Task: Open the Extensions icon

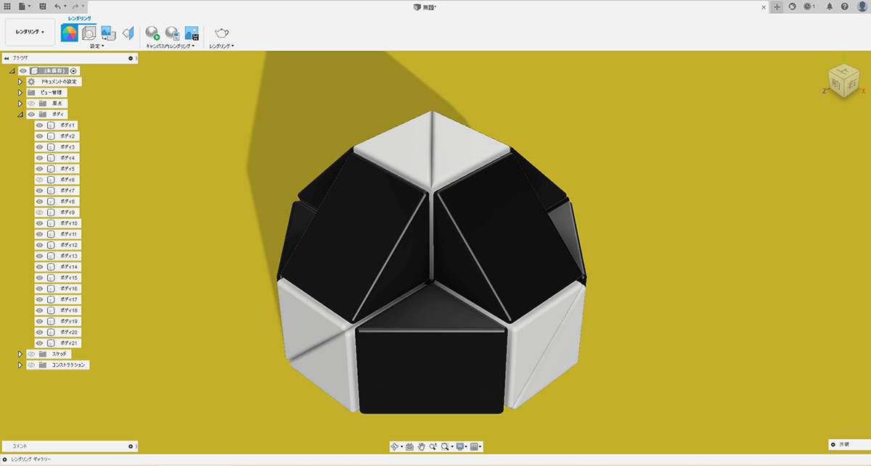Action: coord(792,7)
